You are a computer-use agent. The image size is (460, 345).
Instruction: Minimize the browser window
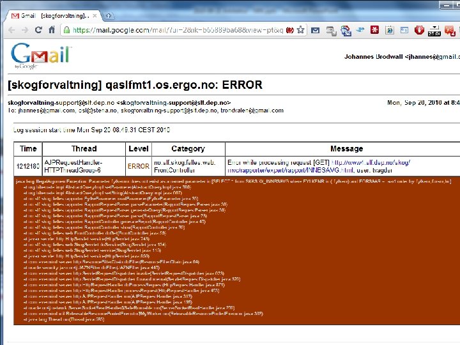[x=447, y=5]
